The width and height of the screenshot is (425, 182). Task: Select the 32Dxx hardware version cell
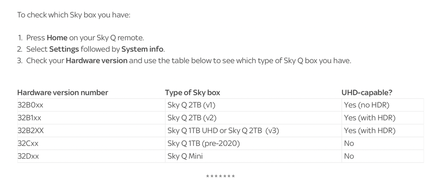[x=28, y=156]
